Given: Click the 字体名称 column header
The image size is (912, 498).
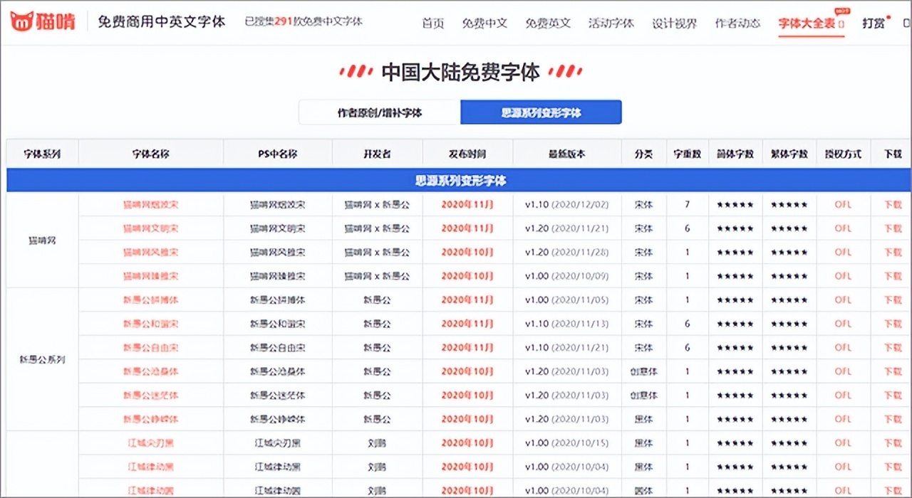Looking at the screenshot, I should click(150, 154).
